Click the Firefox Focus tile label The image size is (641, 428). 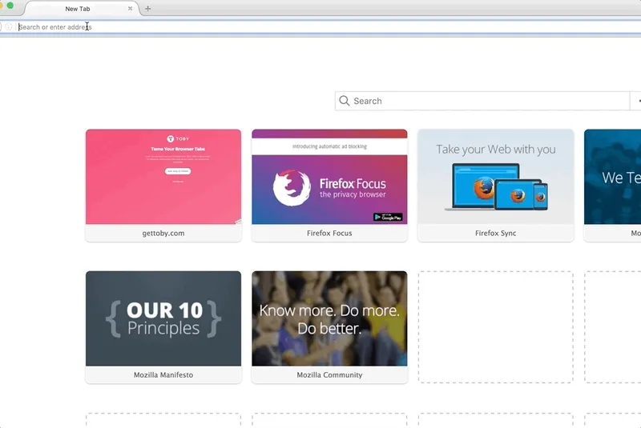pyautogui.click(x=329, y=234)
